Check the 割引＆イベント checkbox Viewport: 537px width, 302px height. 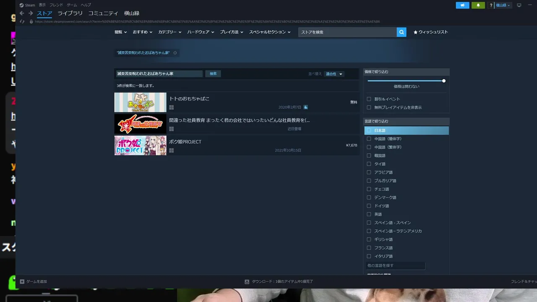[369, 99]
